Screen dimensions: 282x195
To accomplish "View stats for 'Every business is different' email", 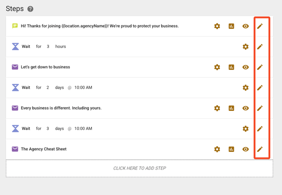I will click(x=231, y=108).
